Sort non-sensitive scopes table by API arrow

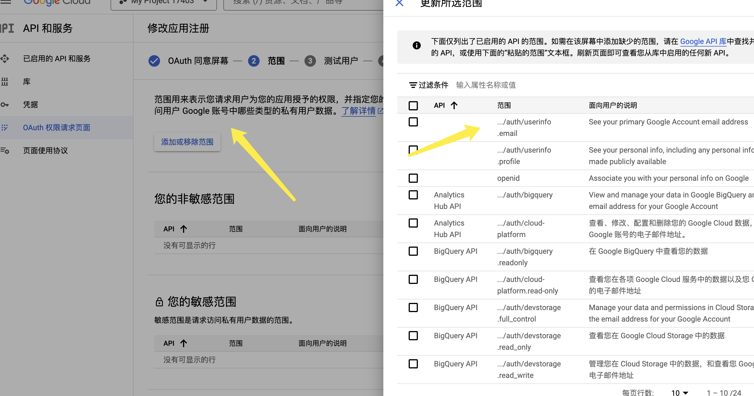[184, 229]
